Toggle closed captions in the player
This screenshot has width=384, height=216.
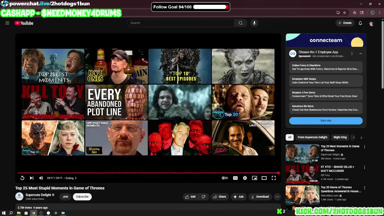235,178
